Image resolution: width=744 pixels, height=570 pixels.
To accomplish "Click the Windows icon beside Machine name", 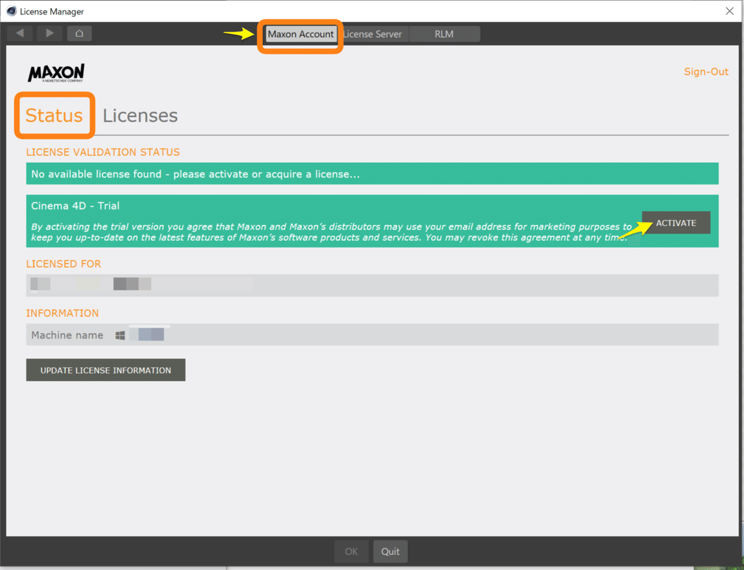I will 120,335.
